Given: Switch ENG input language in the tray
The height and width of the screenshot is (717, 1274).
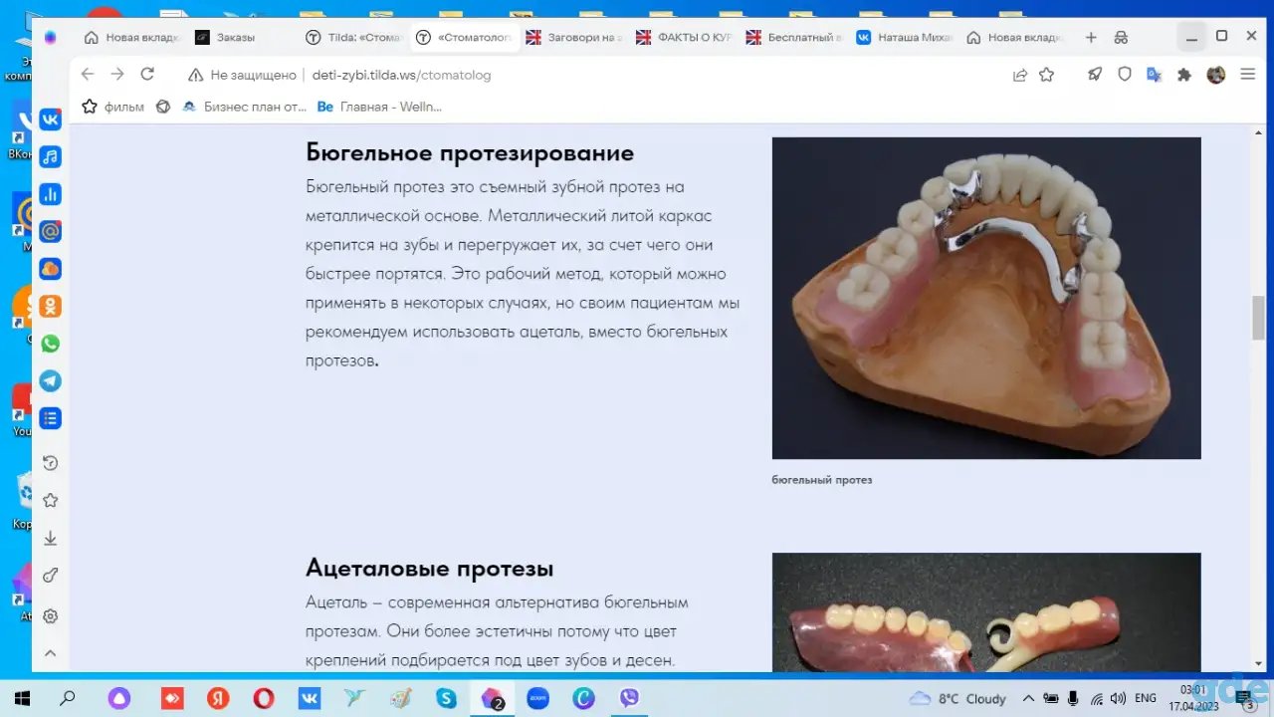Looking at the screenshot, I should point(1146,698).
